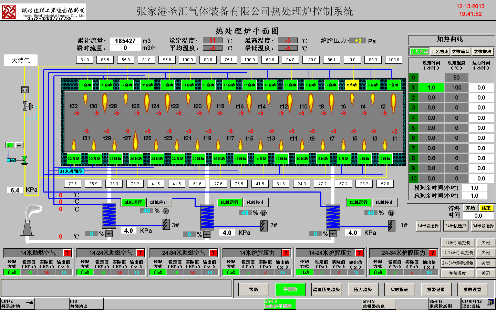Click the green natural gas shutoff valve icon
Screen dimensions: 496x310
[x=24, y=160]
